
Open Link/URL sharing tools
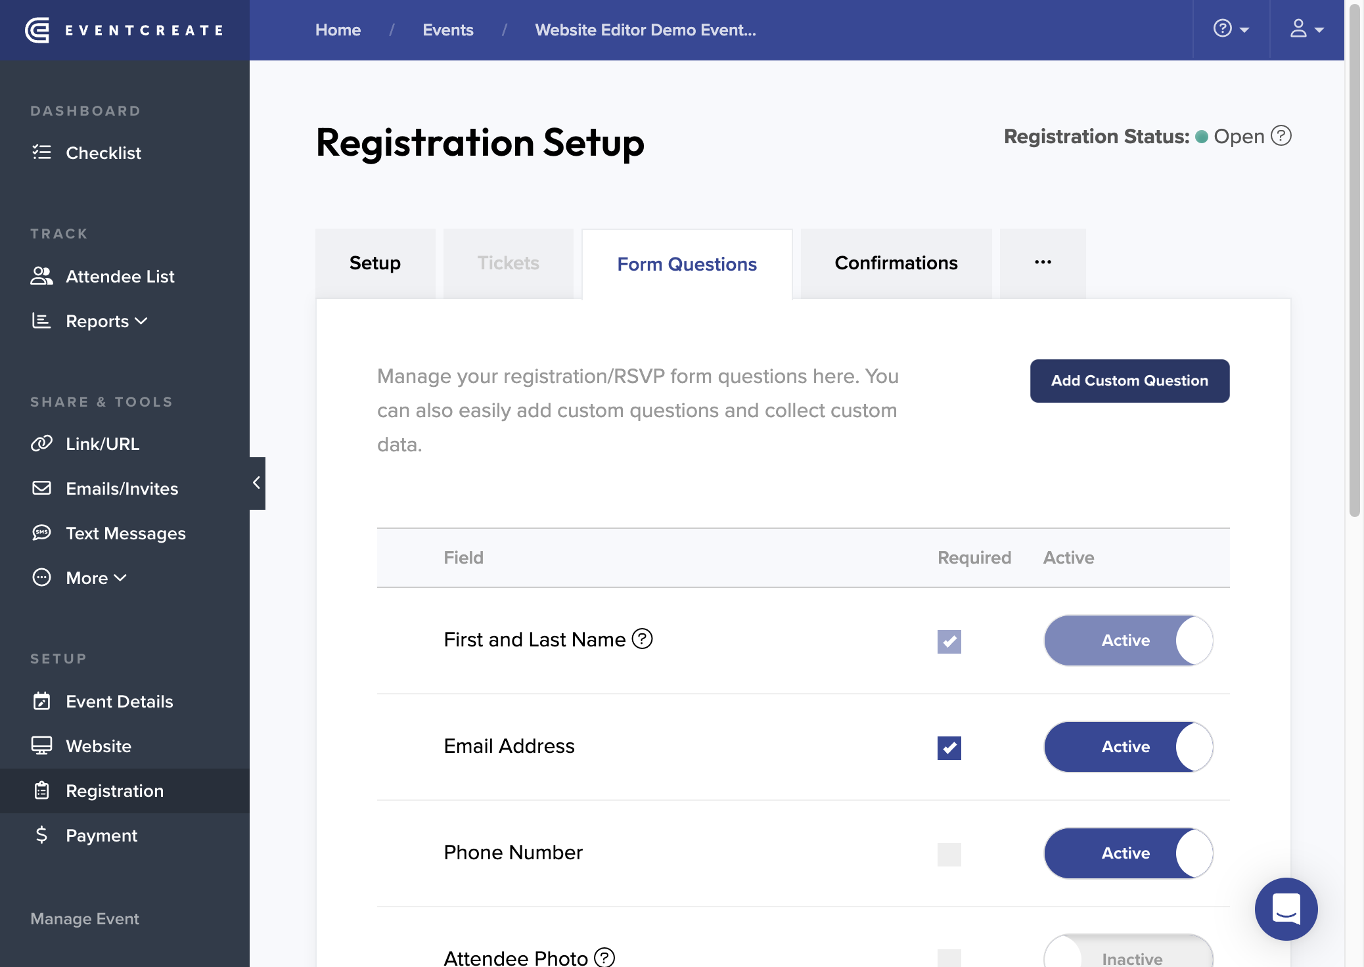[x=85, y=444]
